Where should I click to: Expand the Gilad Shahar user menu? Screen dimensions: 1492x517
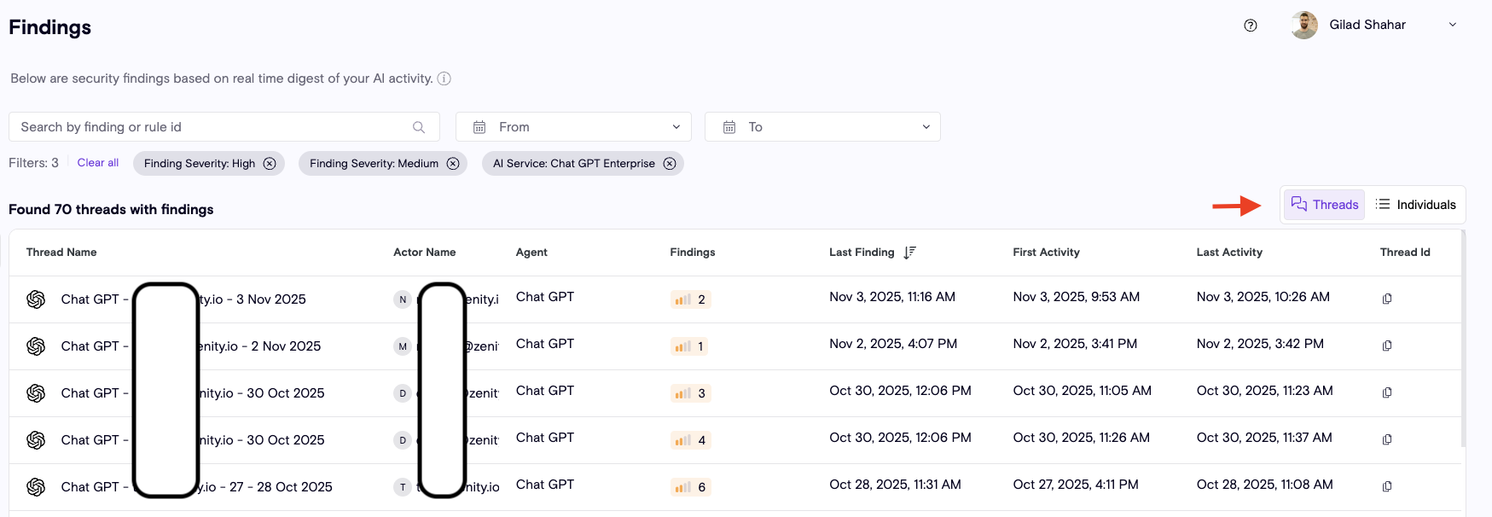[1452, 25]
